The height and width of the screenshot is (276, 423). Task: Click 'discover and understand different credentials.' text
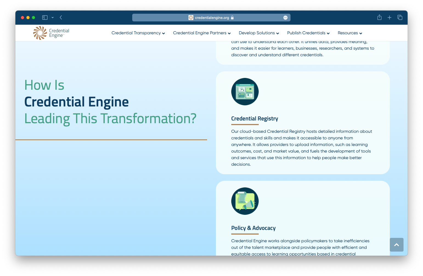click(x=277, y=55)
